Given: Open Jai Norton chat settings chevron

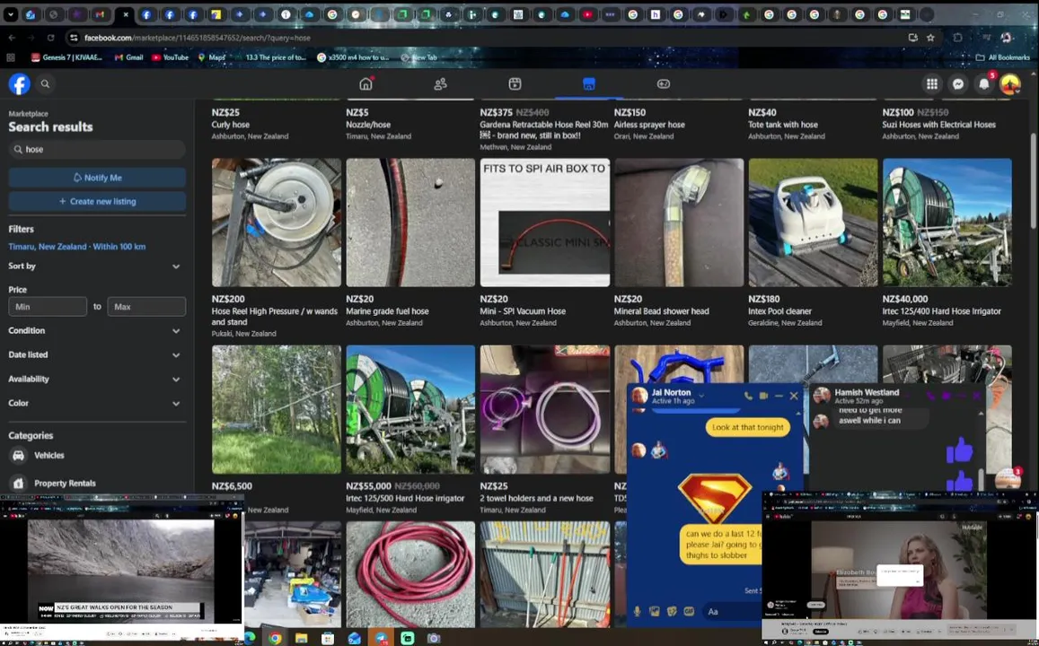Looking at the screenshot, I should tap(701, 396).
